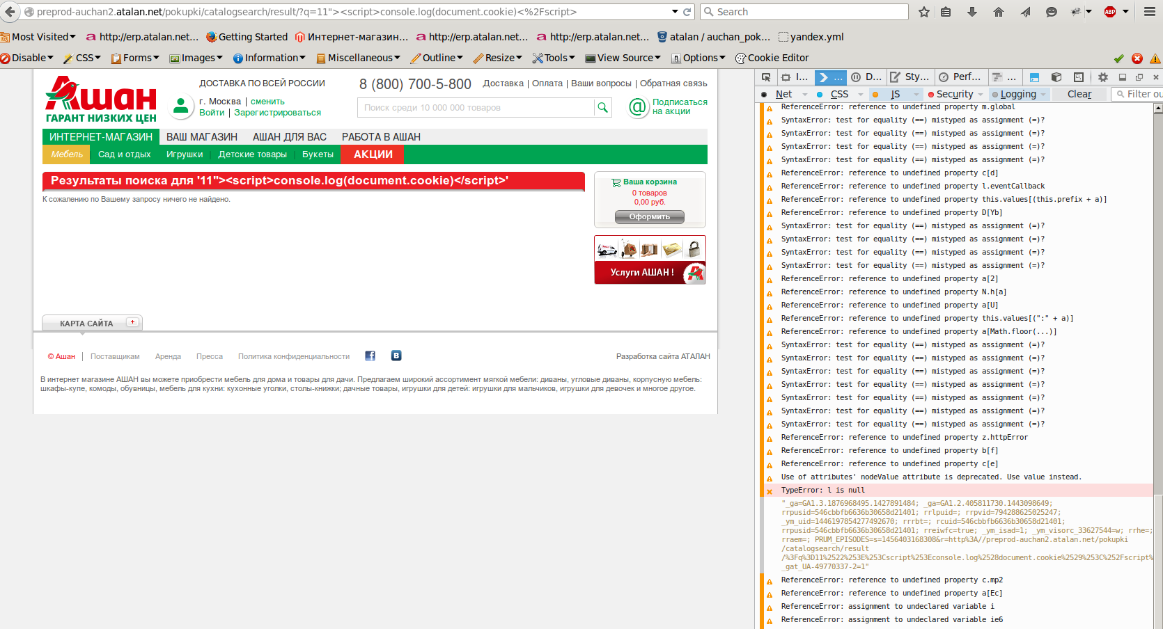Click the Оформить checkout button
The height and width of the screenshot is (629, 1163).
pos(650,217)
